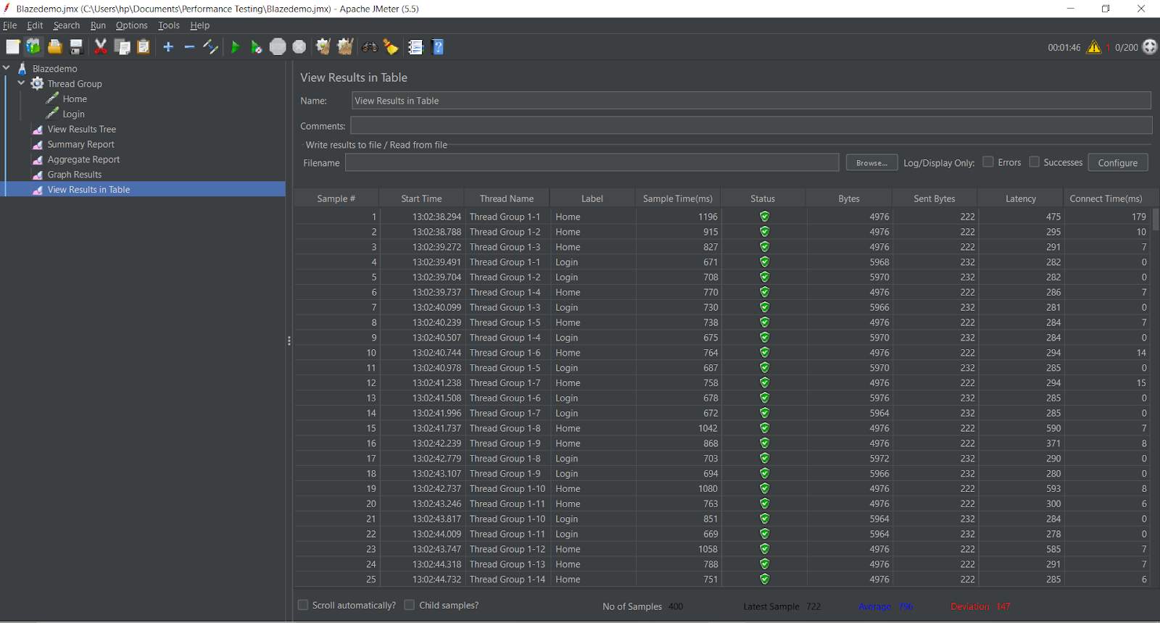Open the Templates icon in toolbar

pyautogui.click(x=33, y=47)
